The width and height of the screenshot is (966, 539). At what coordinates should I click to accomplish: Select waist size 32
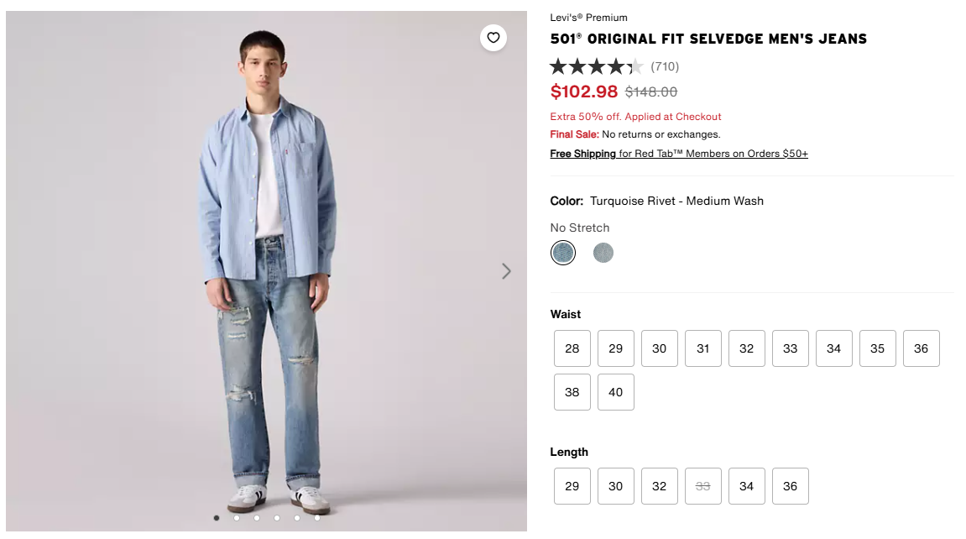click(x=747, y=348)
